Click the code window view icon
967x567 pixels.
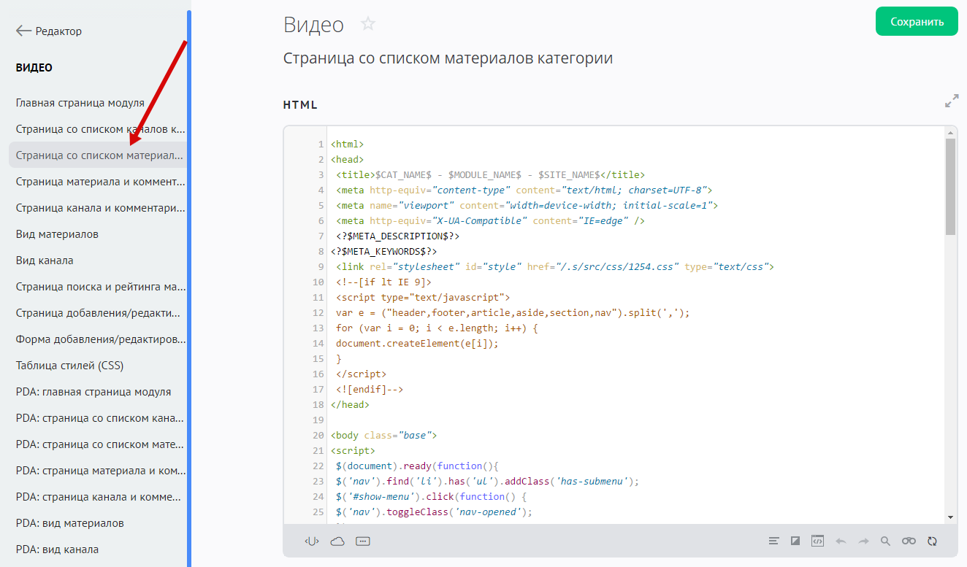[x=818, y=541]
